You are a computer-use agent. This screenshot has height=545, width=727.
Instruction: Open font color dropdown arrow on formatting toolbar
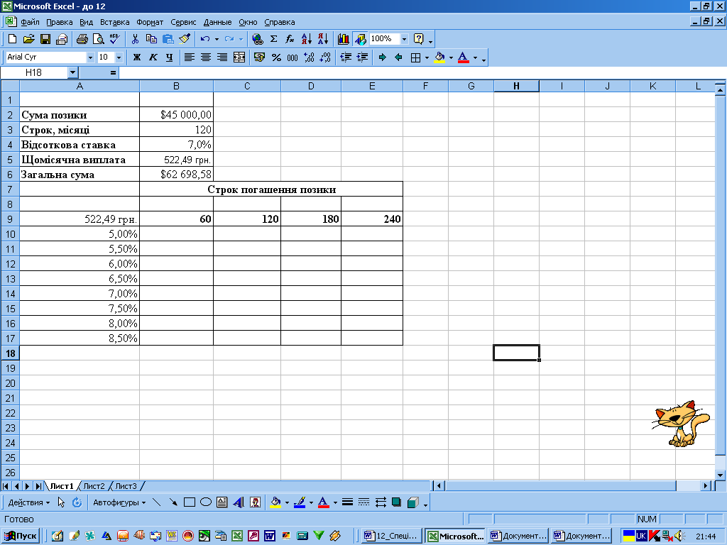[x=475, y=58]
